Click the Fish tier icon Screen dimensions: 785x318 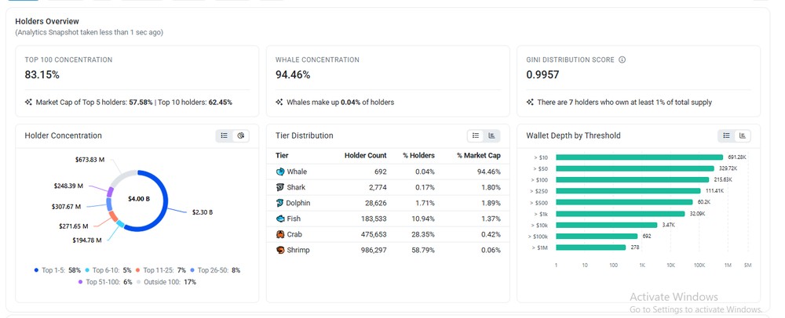pos(280,219)
